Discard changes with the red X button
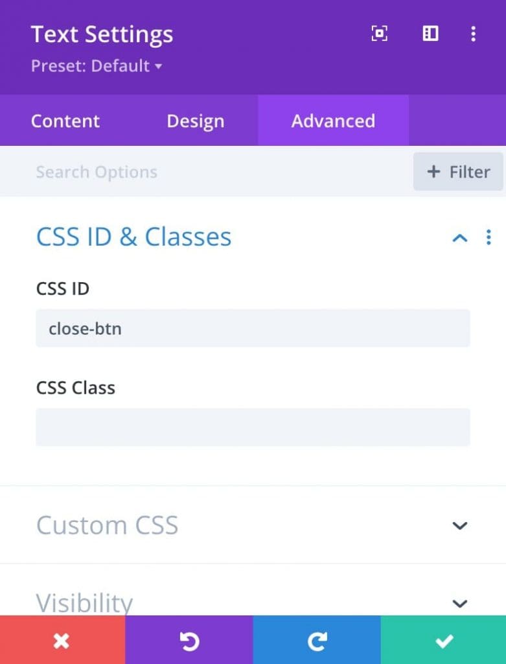The width and height of the screenshot is (506, 664). pos(63,640)
